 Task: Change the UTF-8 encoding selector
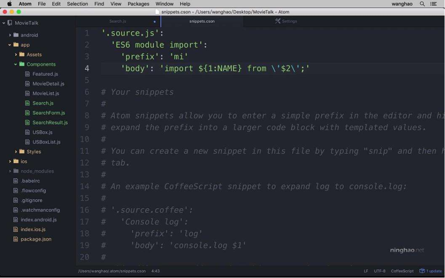coord(380,271)
